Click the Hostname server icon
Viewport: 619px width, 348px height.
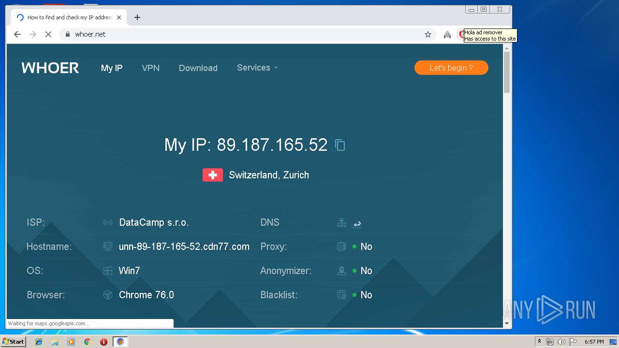(108, 246)
